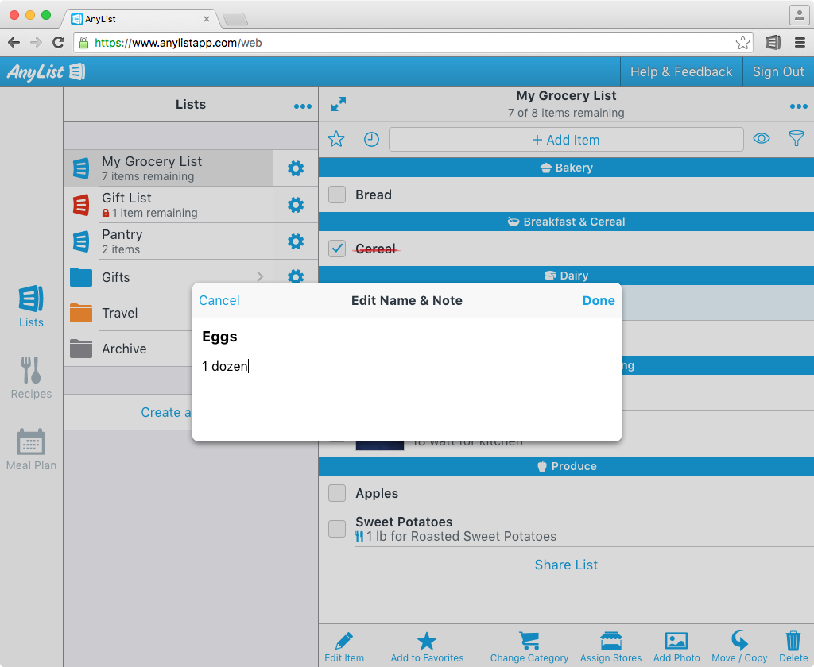The image size is (814, 667).
Task: Click Cancel in Edit Name dialog
Action: [x=219, y=300]
